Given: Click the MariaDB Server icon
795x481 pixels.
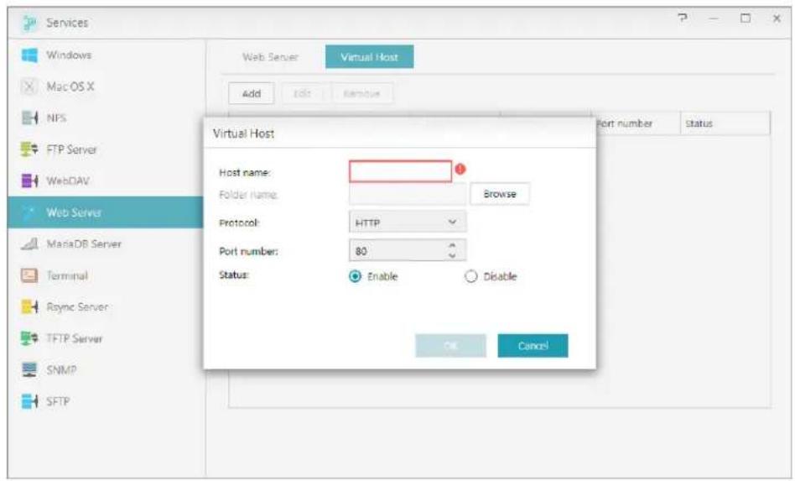Looking at the screenshot, I should tap(29, 244).
